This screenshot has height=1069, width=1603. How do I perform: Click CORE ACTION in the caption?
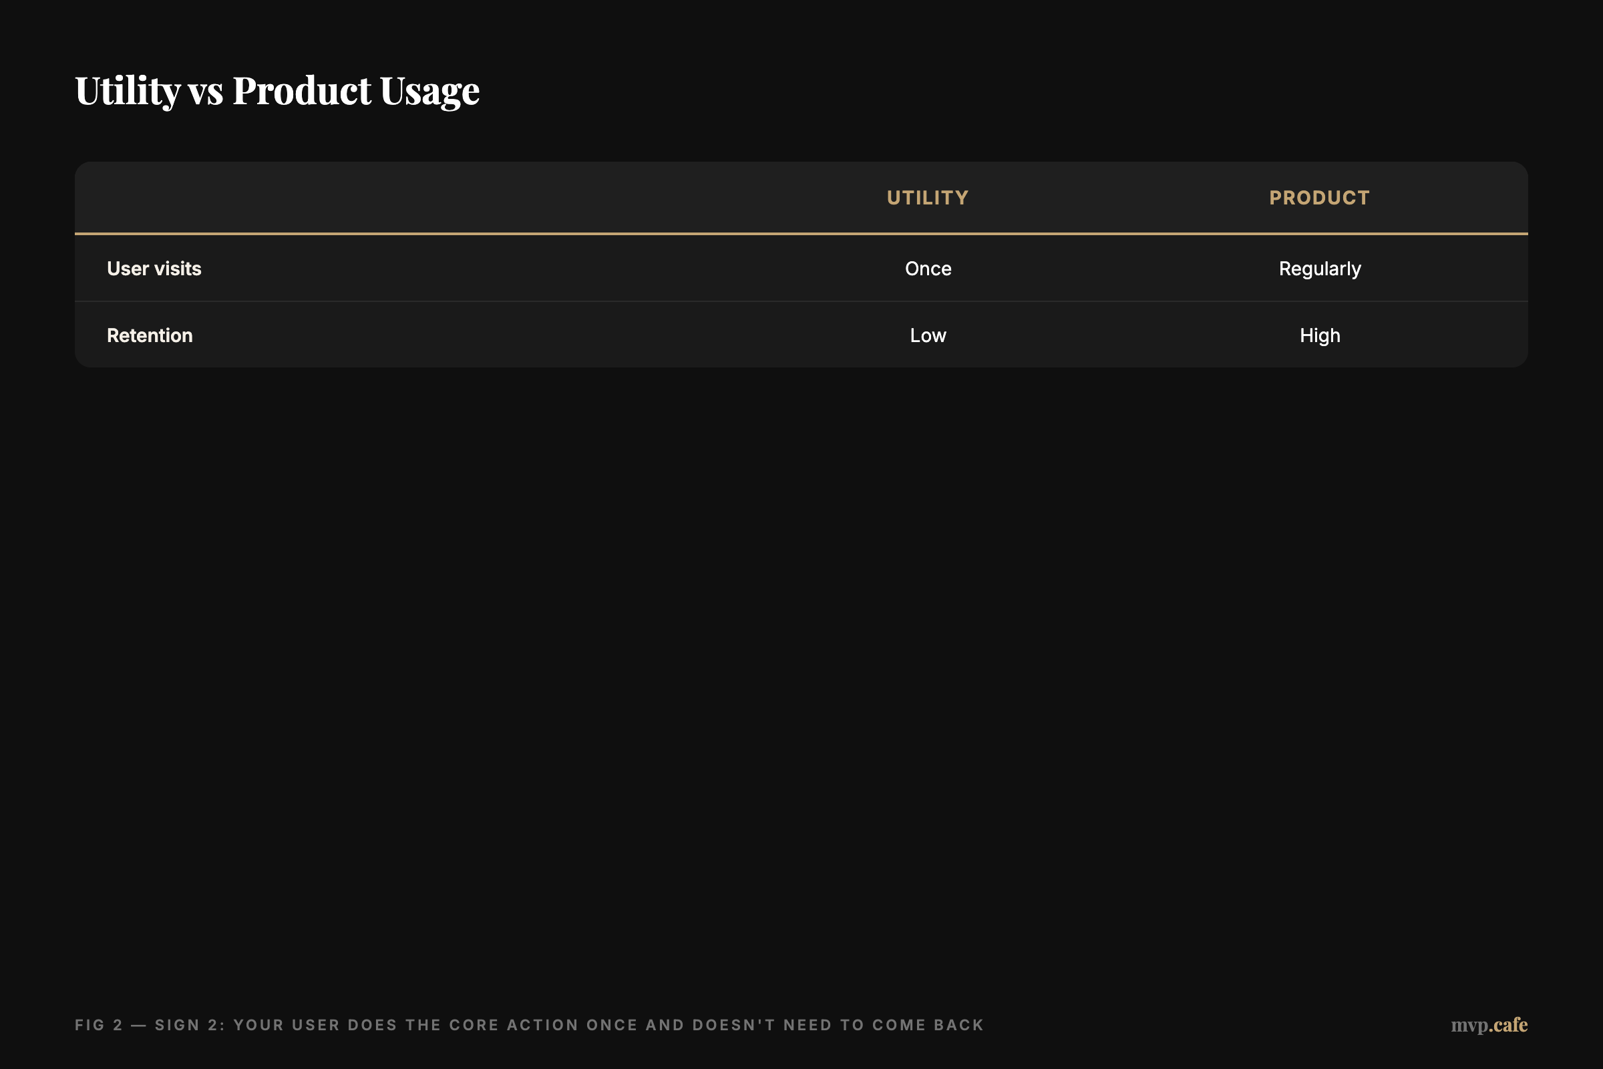pos(514,1026)
